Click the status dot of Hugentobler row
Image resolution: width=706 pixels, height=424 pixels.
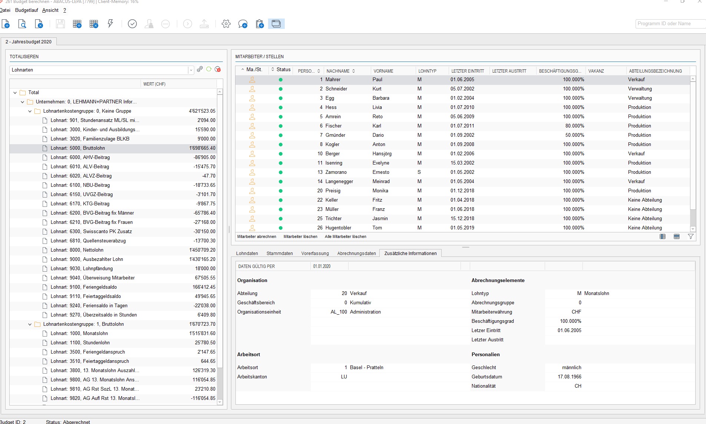(x=281, y=228)
